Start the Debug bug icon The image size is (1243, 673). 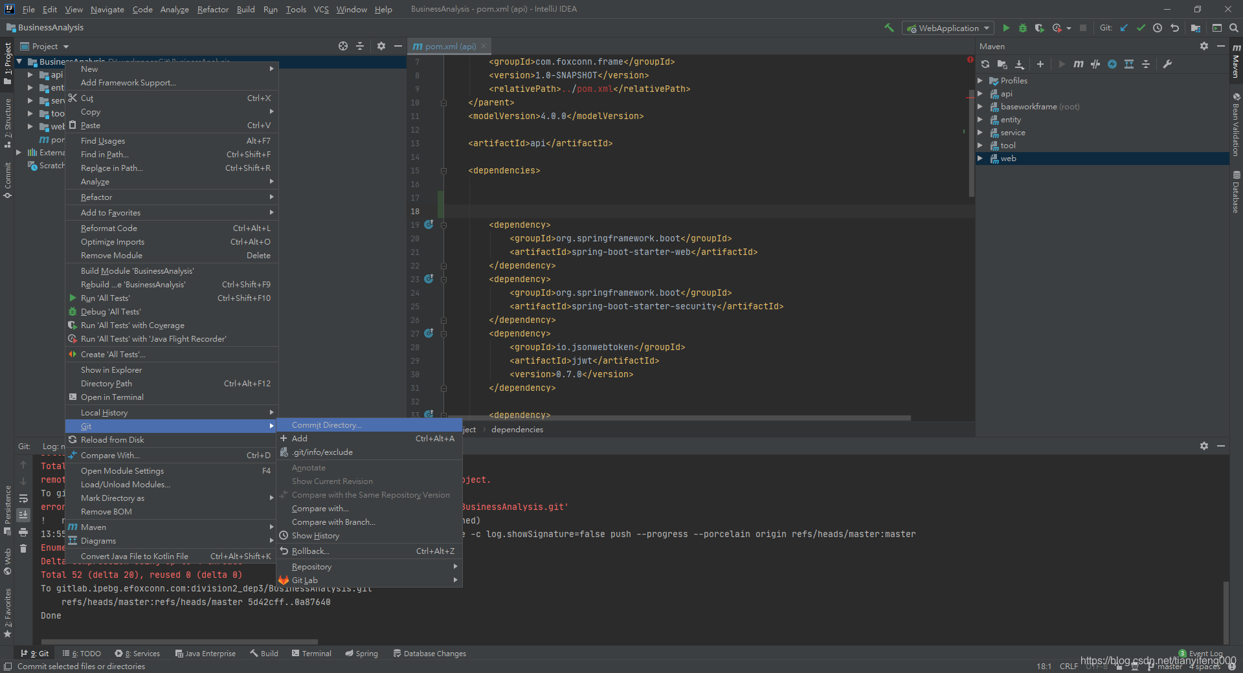point(1023,28)
